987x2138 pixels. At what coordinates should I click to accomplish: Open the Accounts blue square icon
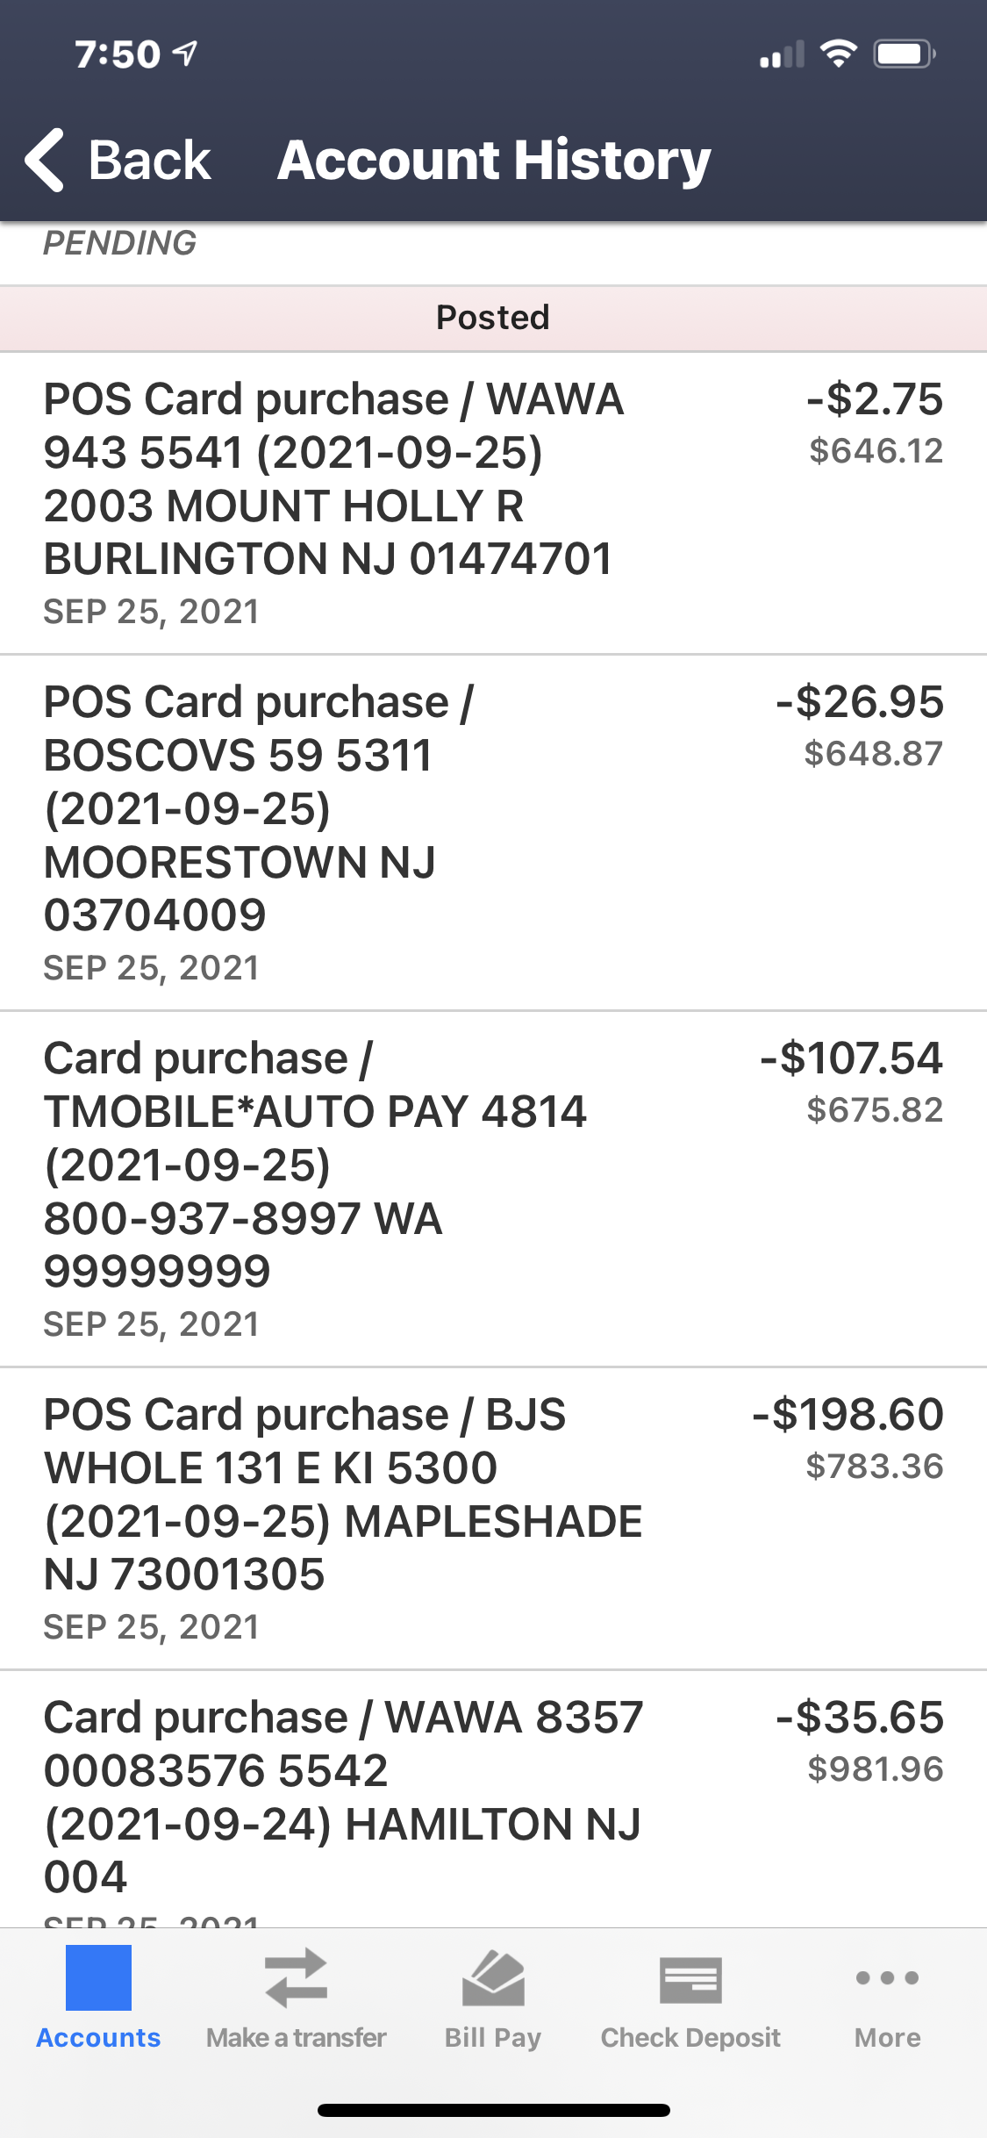(x=98, y=1977)
